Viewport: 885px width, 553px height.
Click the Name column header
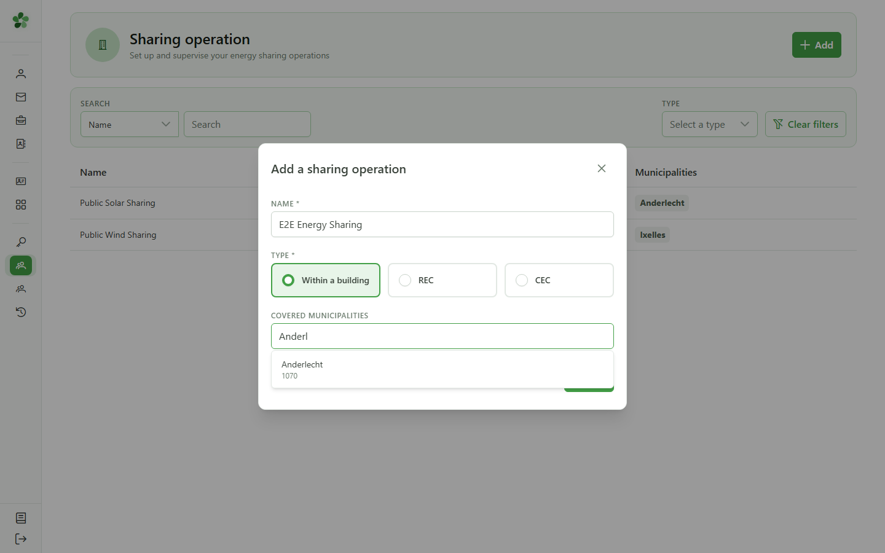pos(93,172)
